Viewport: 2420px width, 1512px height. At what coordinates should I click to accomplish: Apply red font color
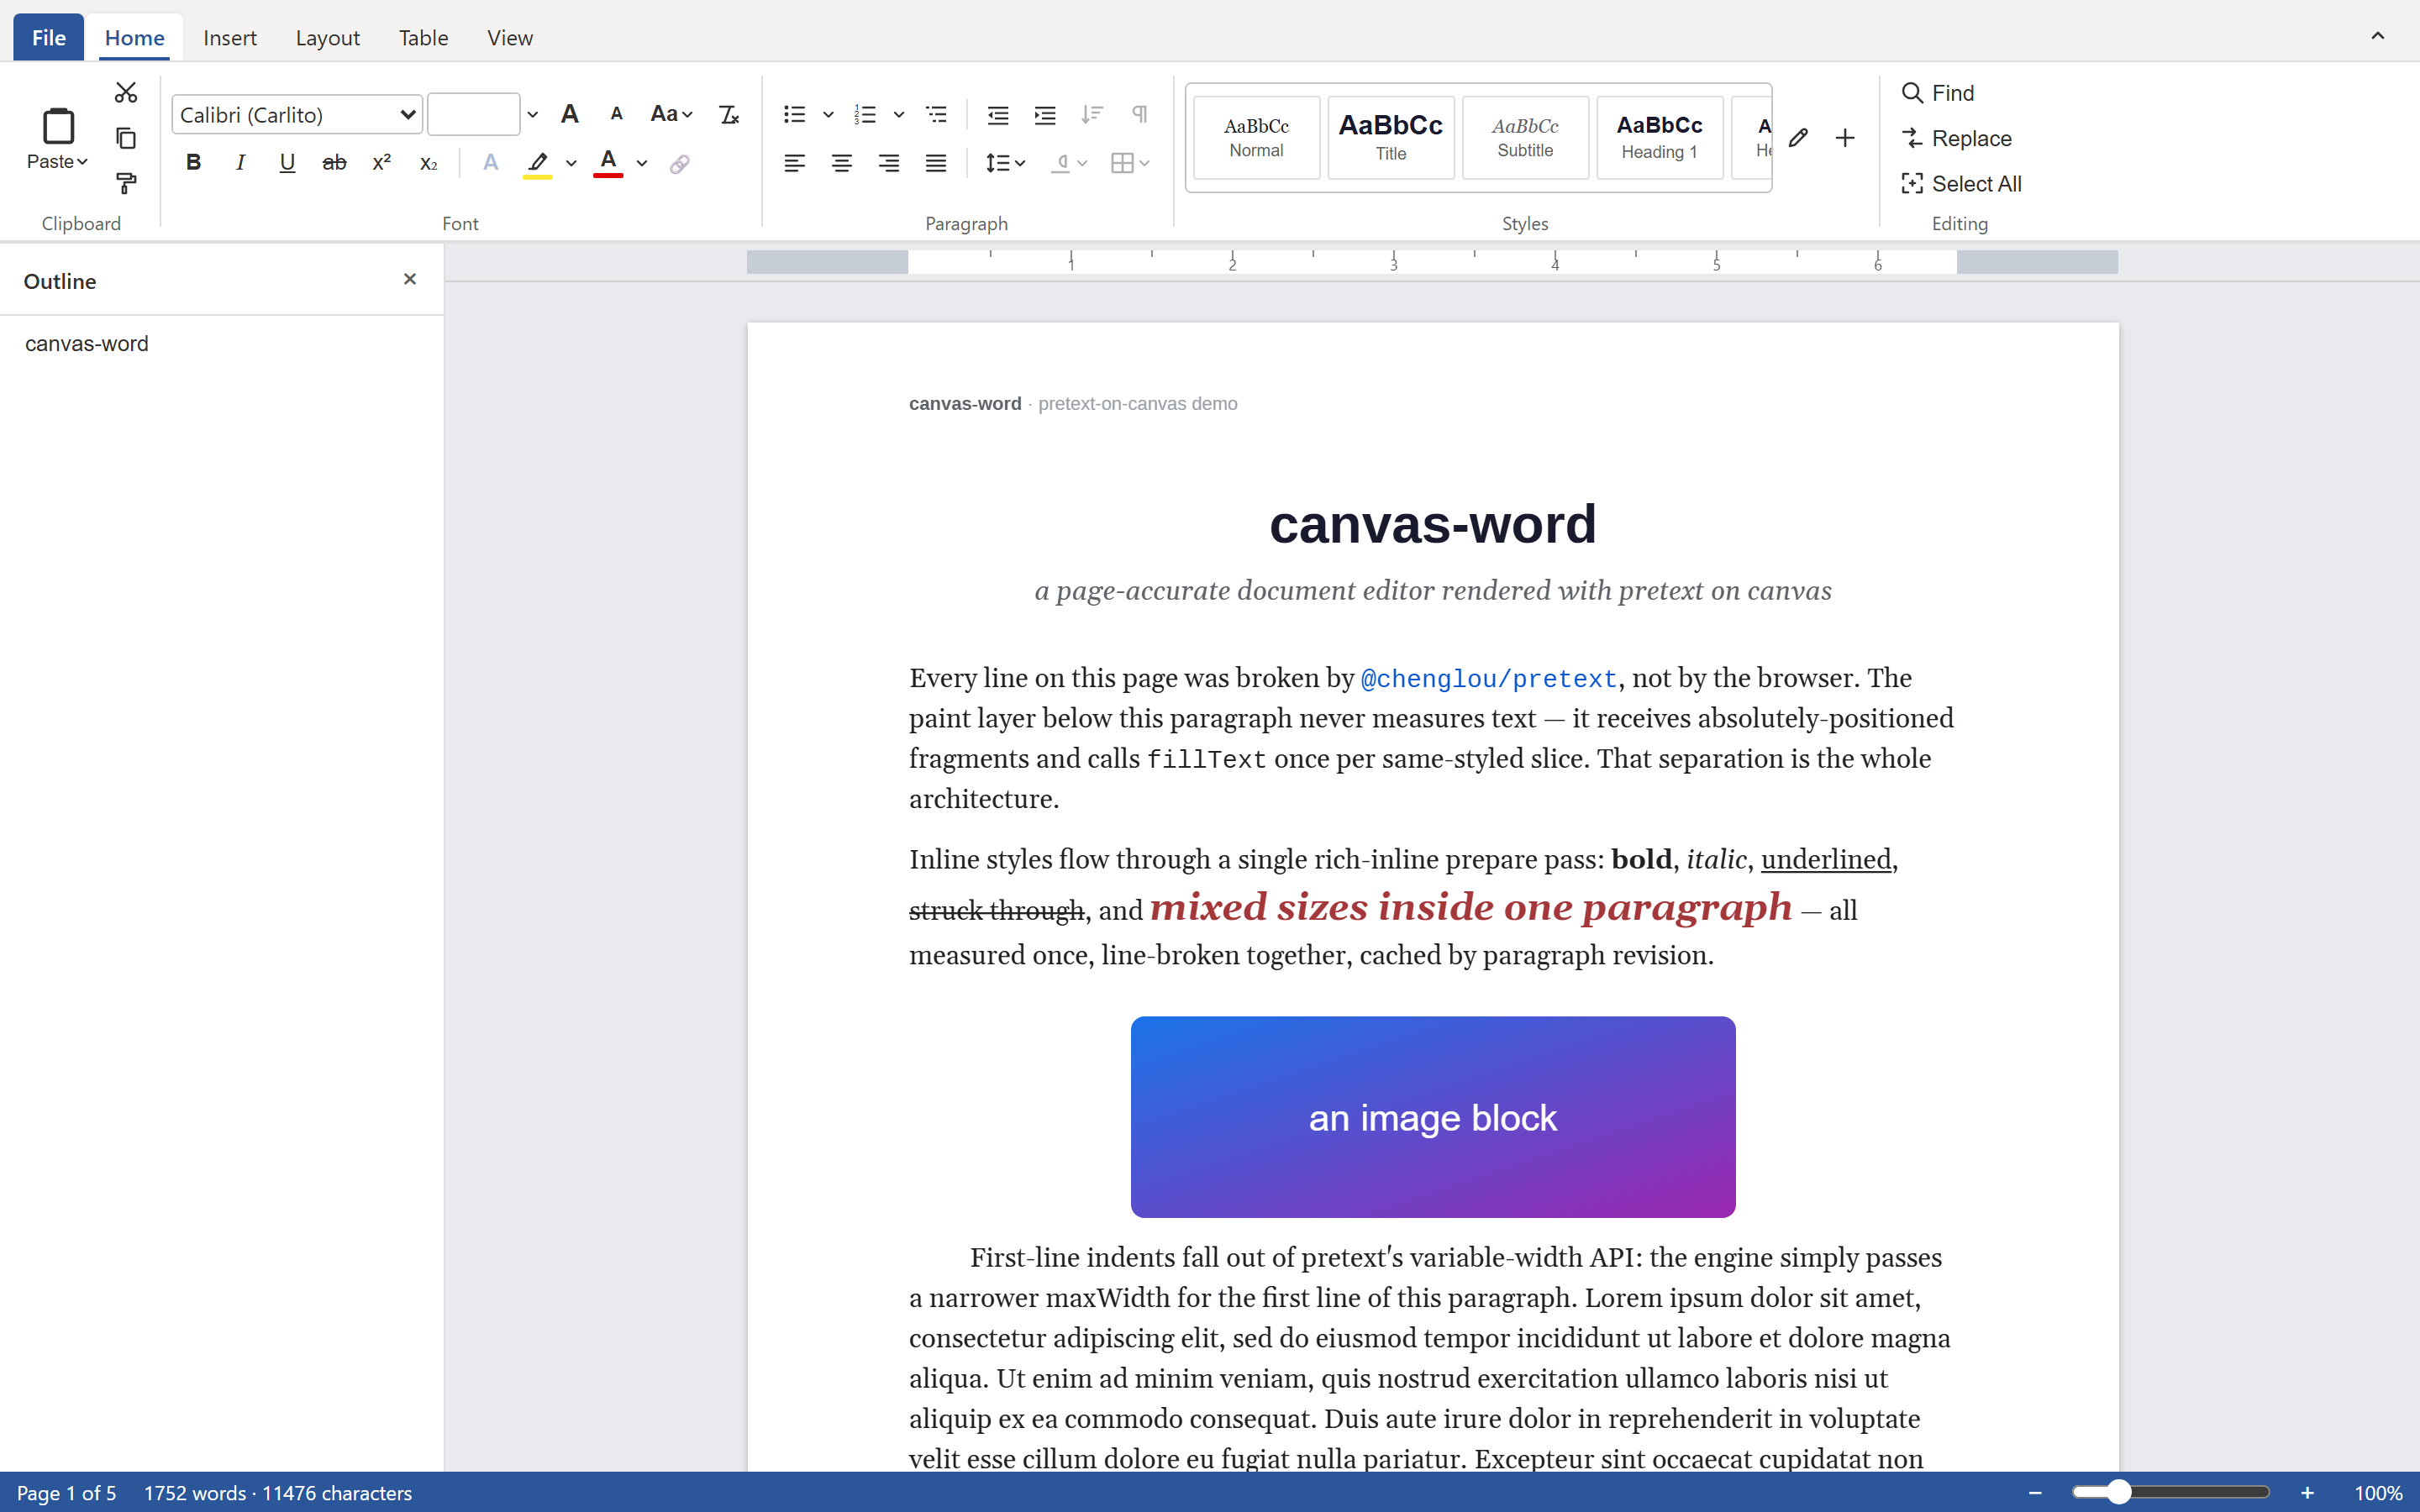pos(608,162)
